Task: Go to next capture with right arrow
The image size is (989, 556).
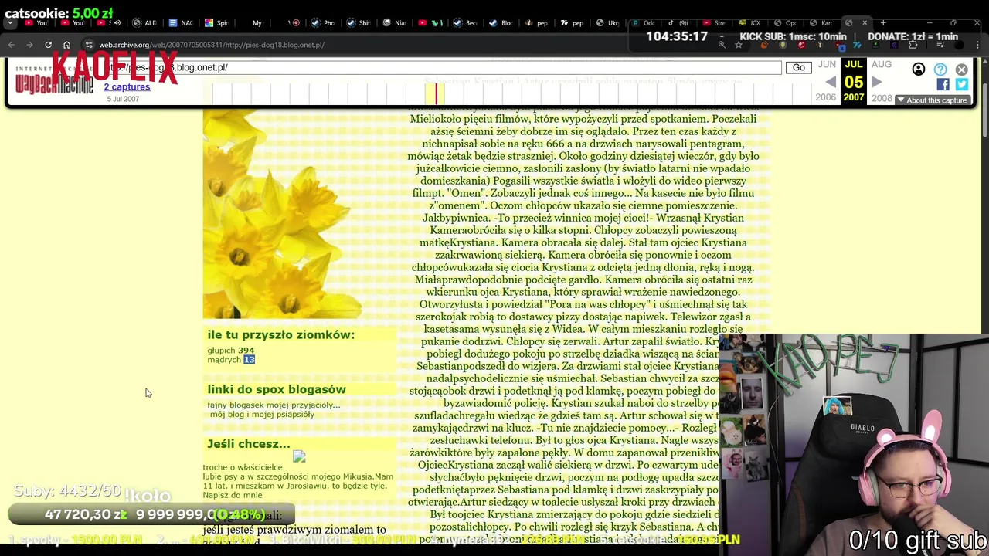Action: (877, 82)
